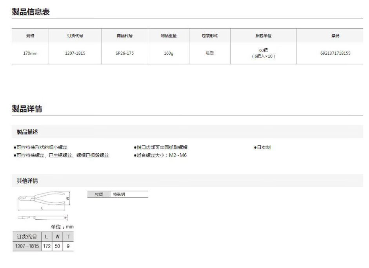Click the 170mm specification cell
This screenshot has height=268, width=369.
(30, 53)
